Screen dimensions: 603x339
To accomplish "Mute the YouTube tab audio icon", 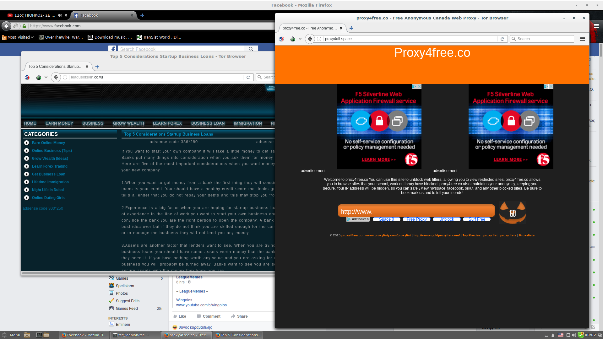I will click(60, 15).
